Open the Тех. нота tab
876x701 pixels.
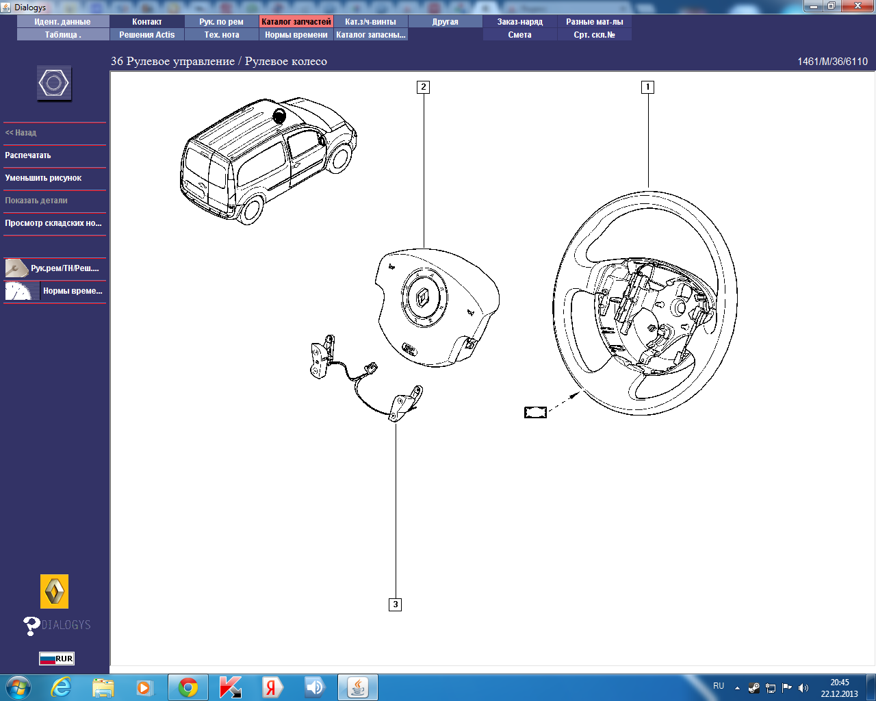[222, 35]
